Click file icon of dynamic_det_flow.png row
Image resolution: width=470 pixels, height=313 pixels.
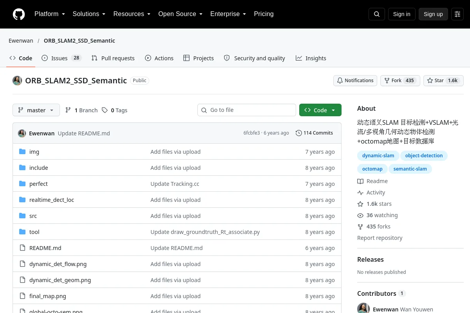[22, 264]
